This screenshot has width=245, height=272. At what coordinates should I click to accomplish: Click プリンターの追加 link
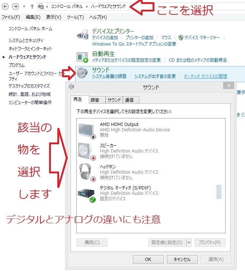point(140,37)
